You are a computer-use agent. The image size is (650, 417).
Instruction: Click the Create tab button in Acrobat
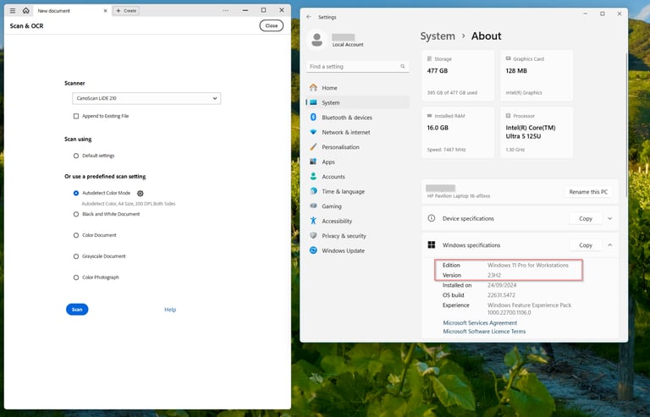tap(126, 11)
